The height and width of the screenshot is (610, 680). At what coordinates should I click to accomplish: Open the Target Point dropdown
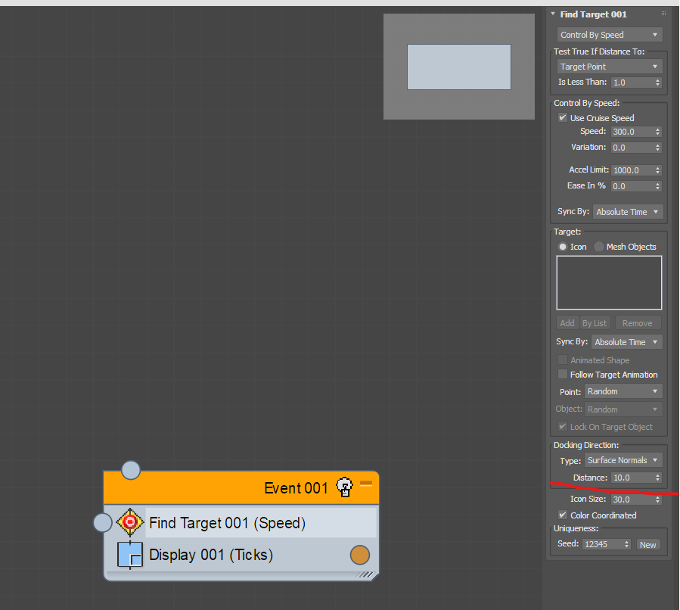(609, 67)
